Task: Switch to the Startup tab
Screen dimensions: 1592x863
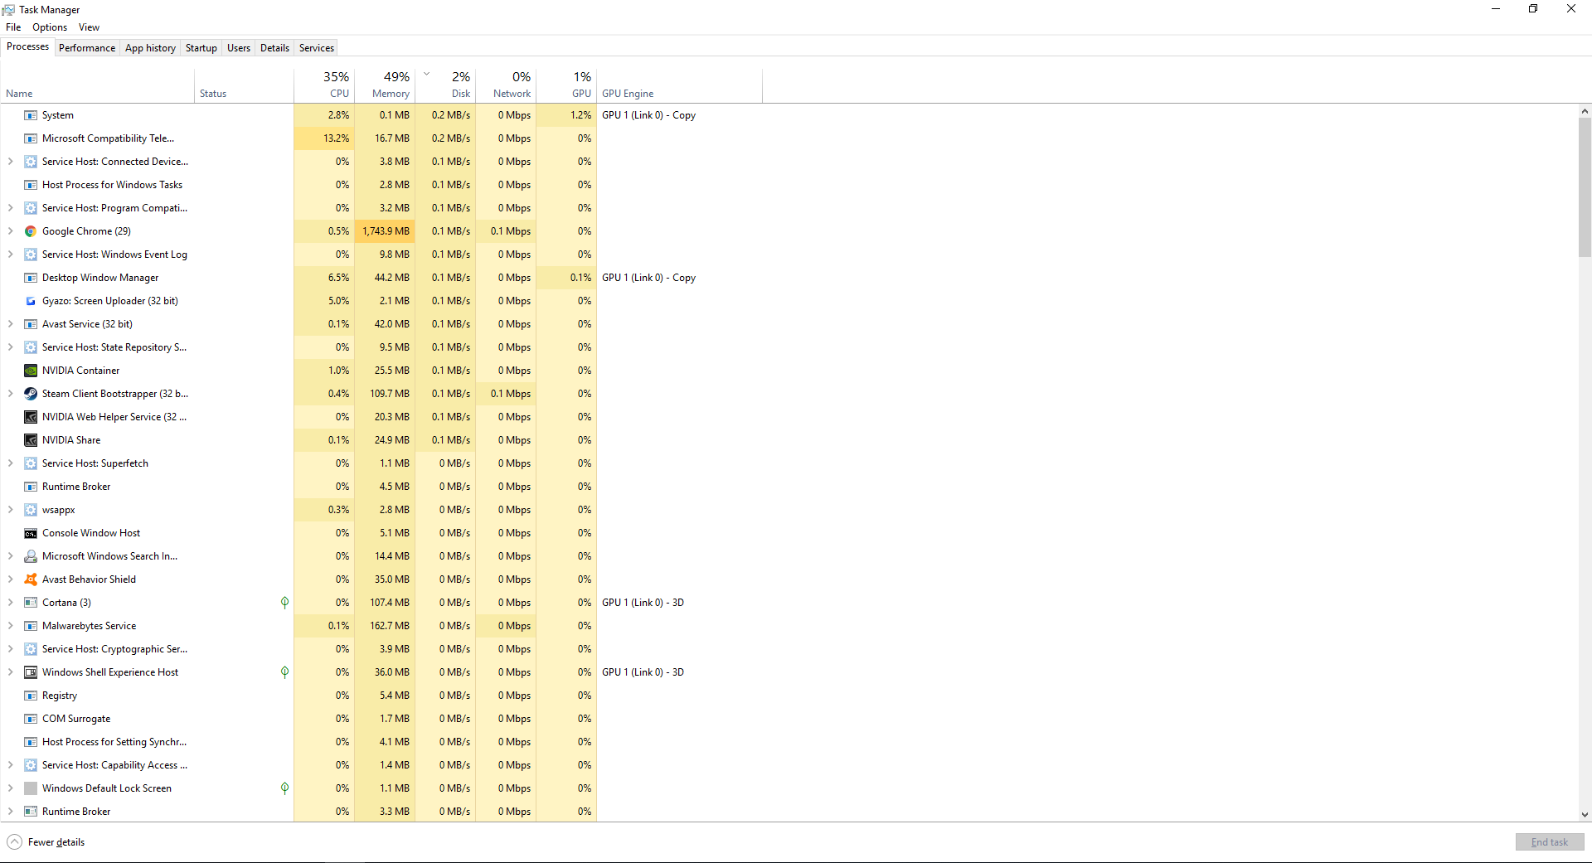Action: coord(201,48)
